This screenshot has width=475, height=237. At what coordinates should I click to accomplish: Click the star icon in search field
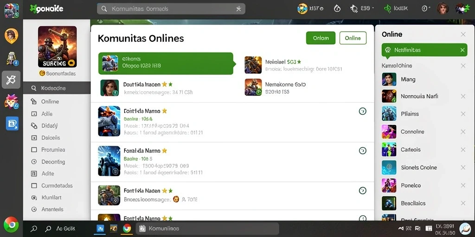239,9
